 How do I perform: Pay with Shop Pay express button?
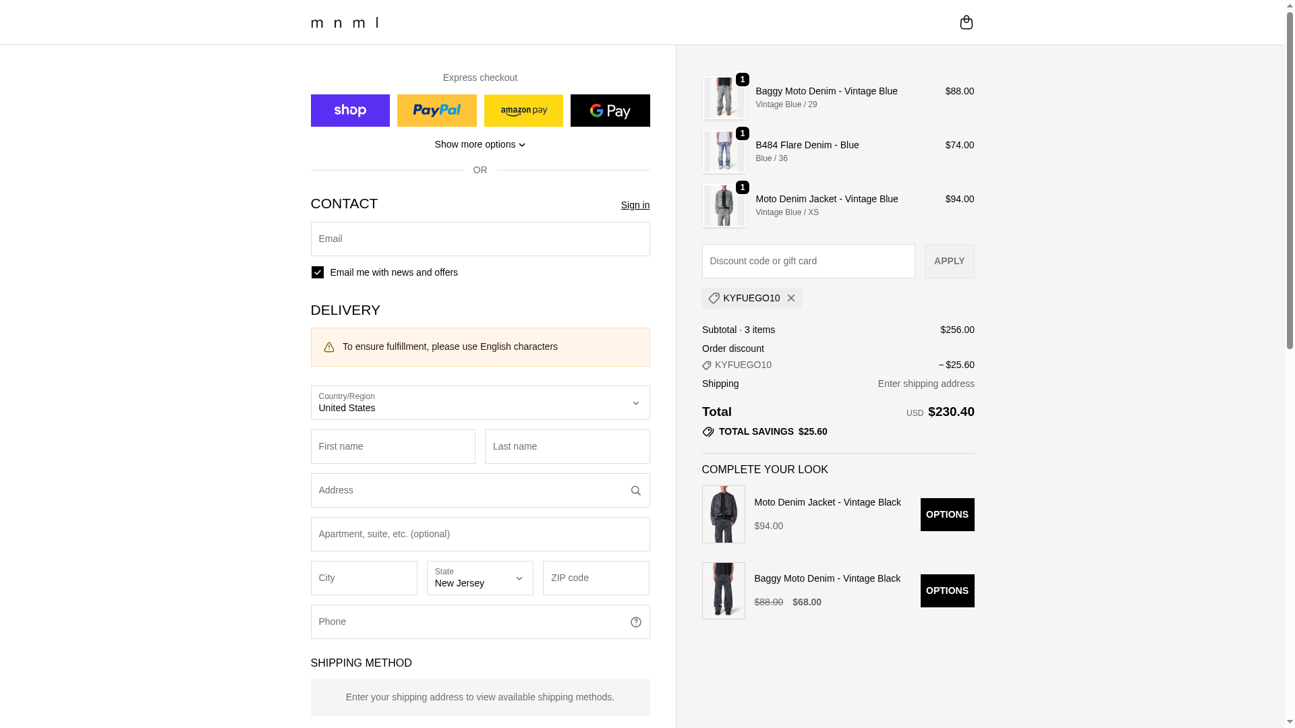pos(350,111)
